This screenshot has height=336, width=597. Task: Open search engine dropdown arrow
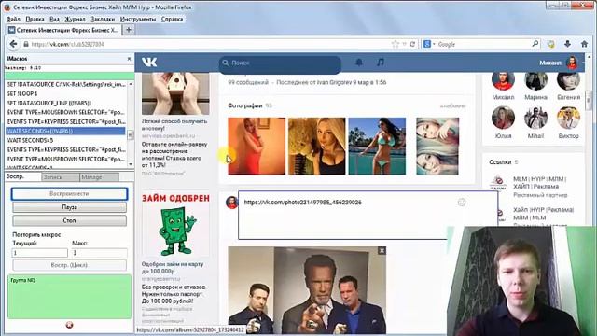[x=434, y=44]
